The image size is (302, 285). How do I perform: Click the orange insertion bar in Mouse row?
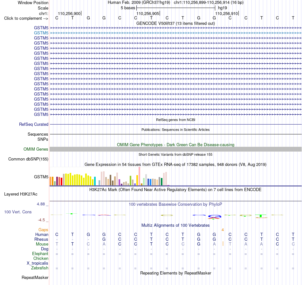tap(223, 244)
